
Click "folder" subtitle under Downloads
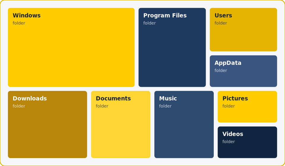[x=19, y=106]
